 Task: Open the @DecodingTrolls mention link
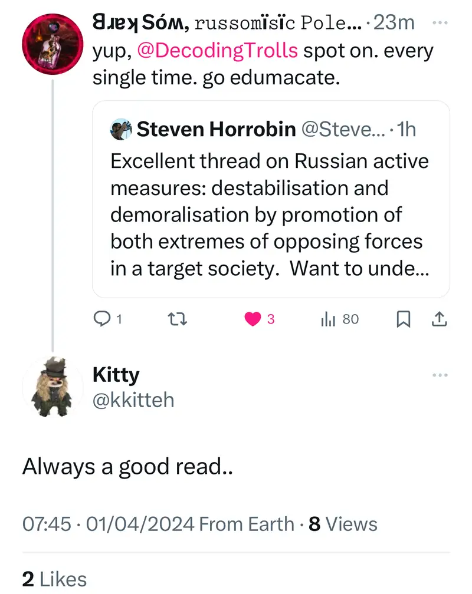point(217,51)
